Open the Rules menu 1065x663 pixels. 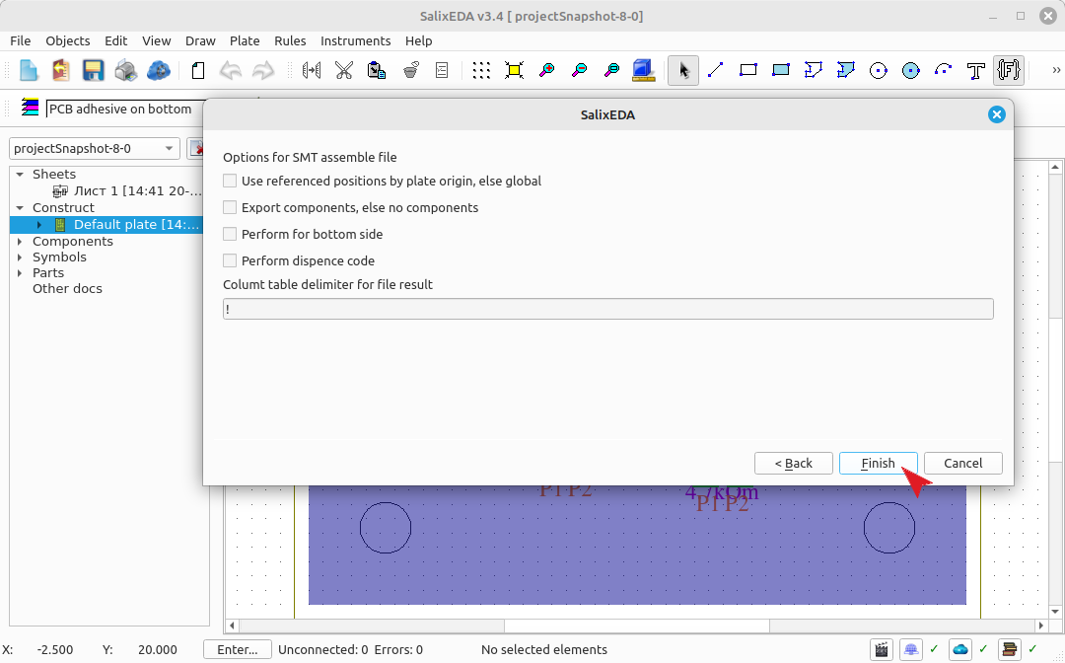coord(290,40)
